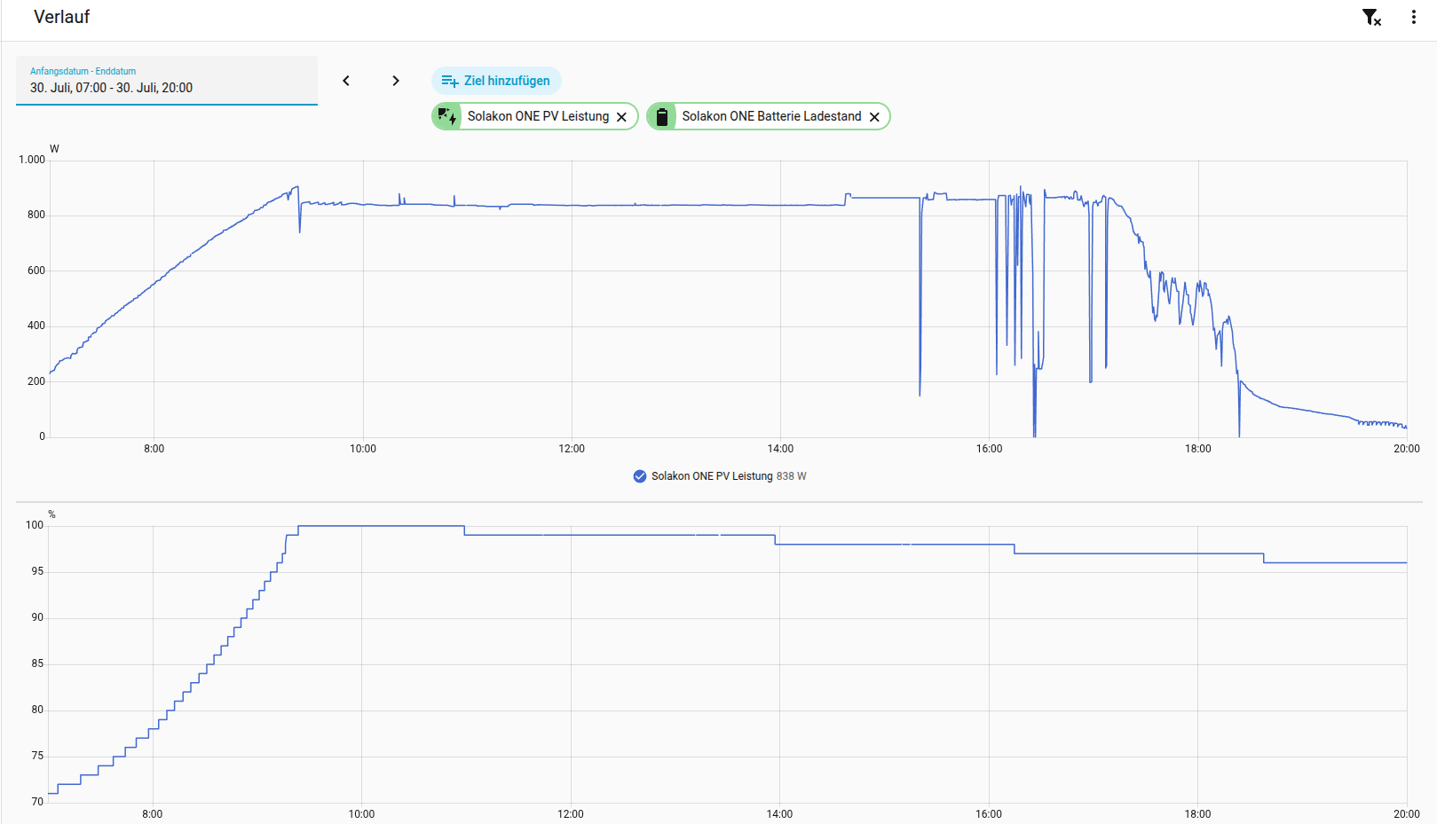Click the solar power icon on PV chip
The height and width of the screenshot is (824, 1437).
tap(447, 116)
